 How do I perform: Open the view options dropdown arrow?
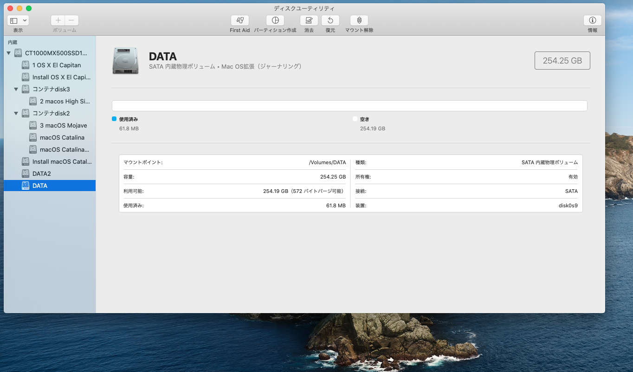point(25,20)
